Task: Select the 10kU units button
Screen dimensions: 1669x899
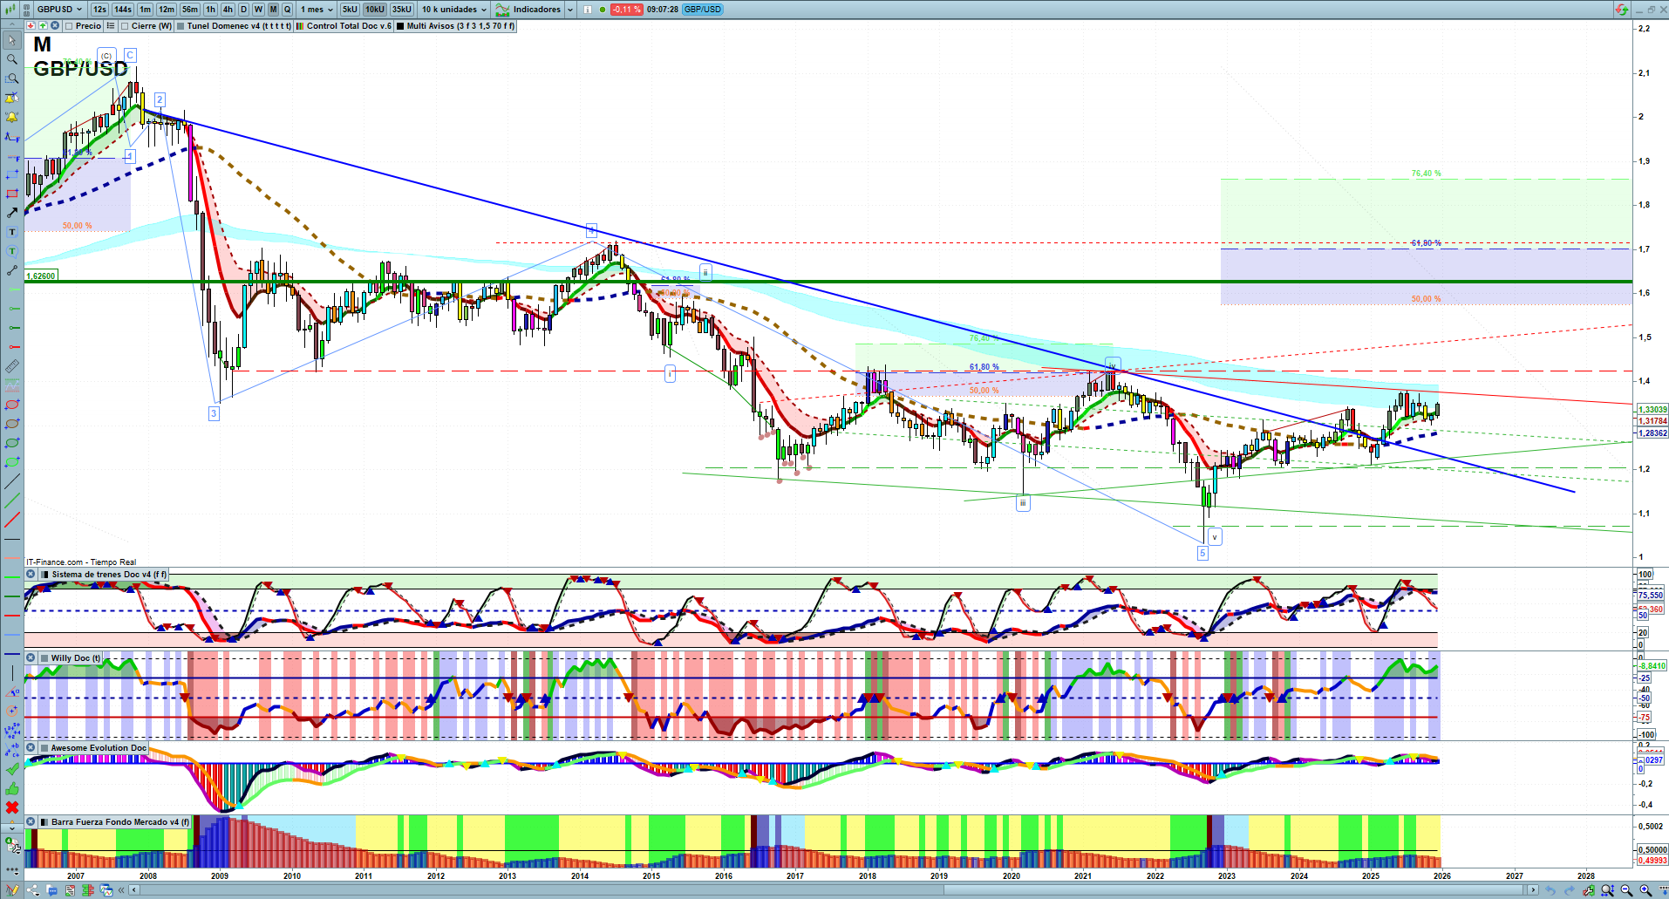Action: (375, 10)
